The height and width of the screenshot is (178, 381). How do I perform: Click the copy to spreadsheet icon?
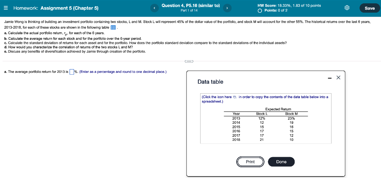[x=235, y=97]
